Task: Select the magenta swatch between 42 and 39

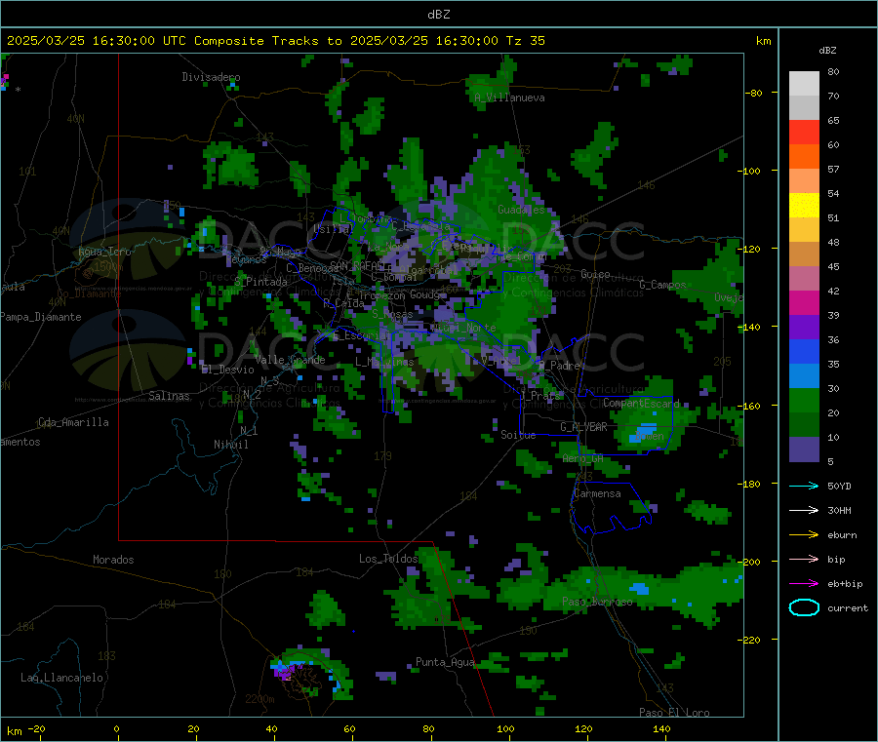Action: 804,302
